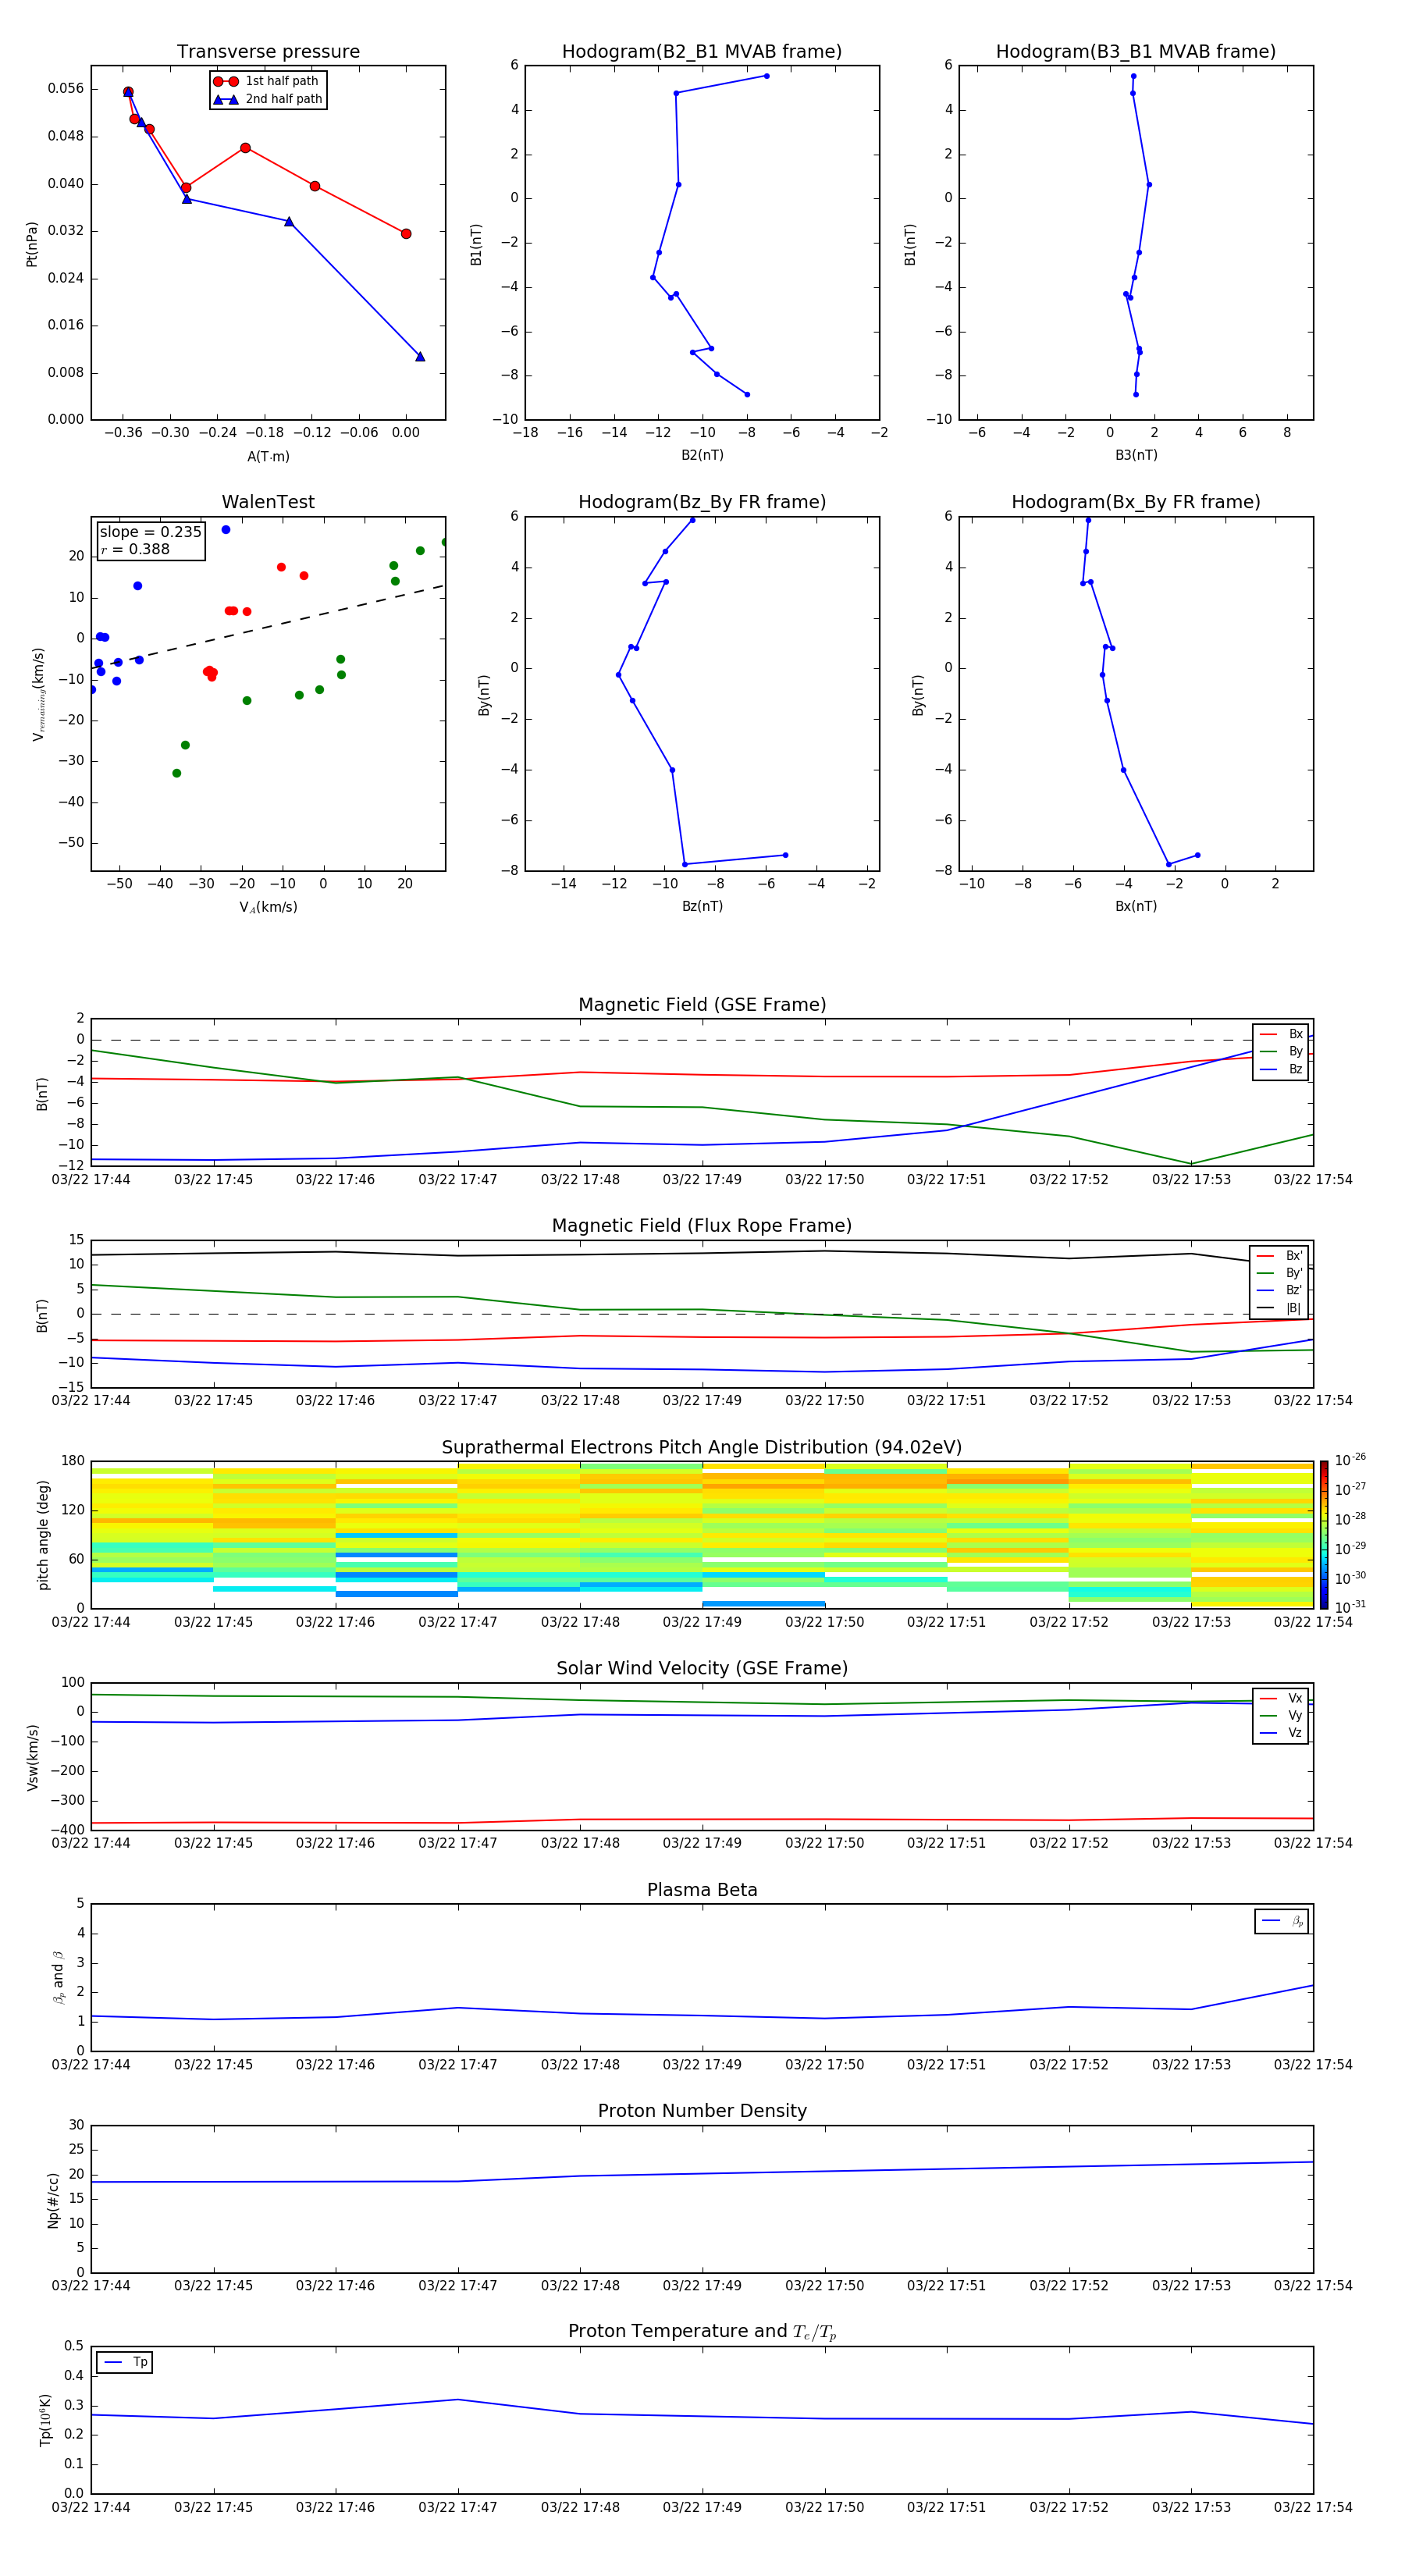The image size is (1405, 2576).
Task: Click the 180 tick on pitch angle axis
Action: pyautogui.click(x=73, y=1461)
